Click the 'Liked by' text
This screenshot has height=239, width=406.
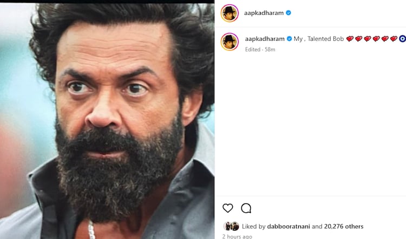(x=253, y=227)
